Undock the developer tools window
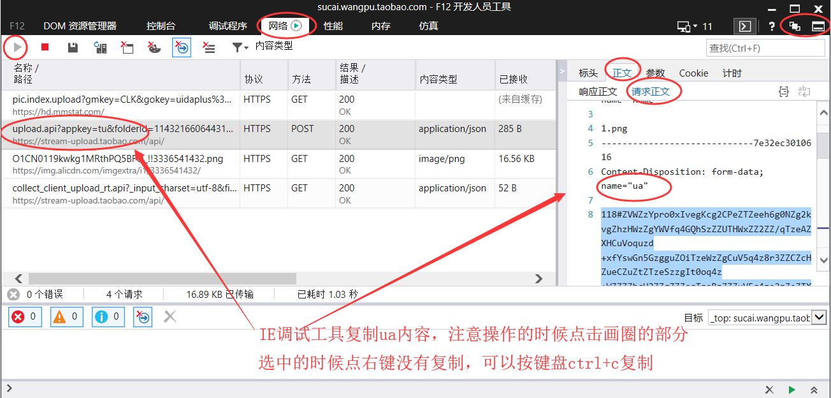831x398 pixels. click(794, 26)
